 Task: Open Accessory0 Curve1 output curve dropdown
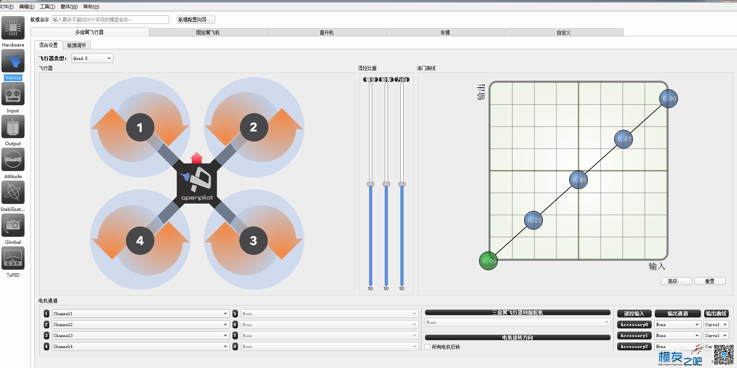[716, 325]
